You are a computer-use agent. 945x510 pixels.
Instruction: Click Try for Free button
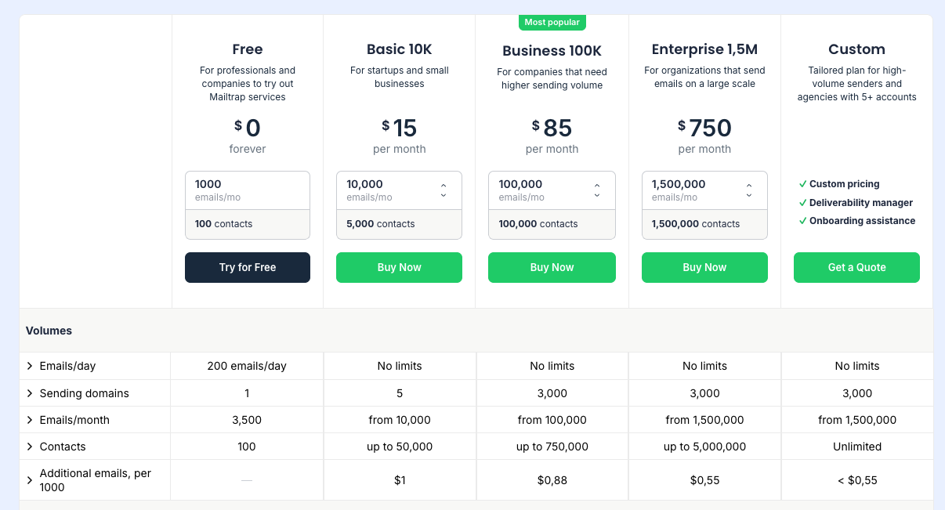[x=248, y=267]
